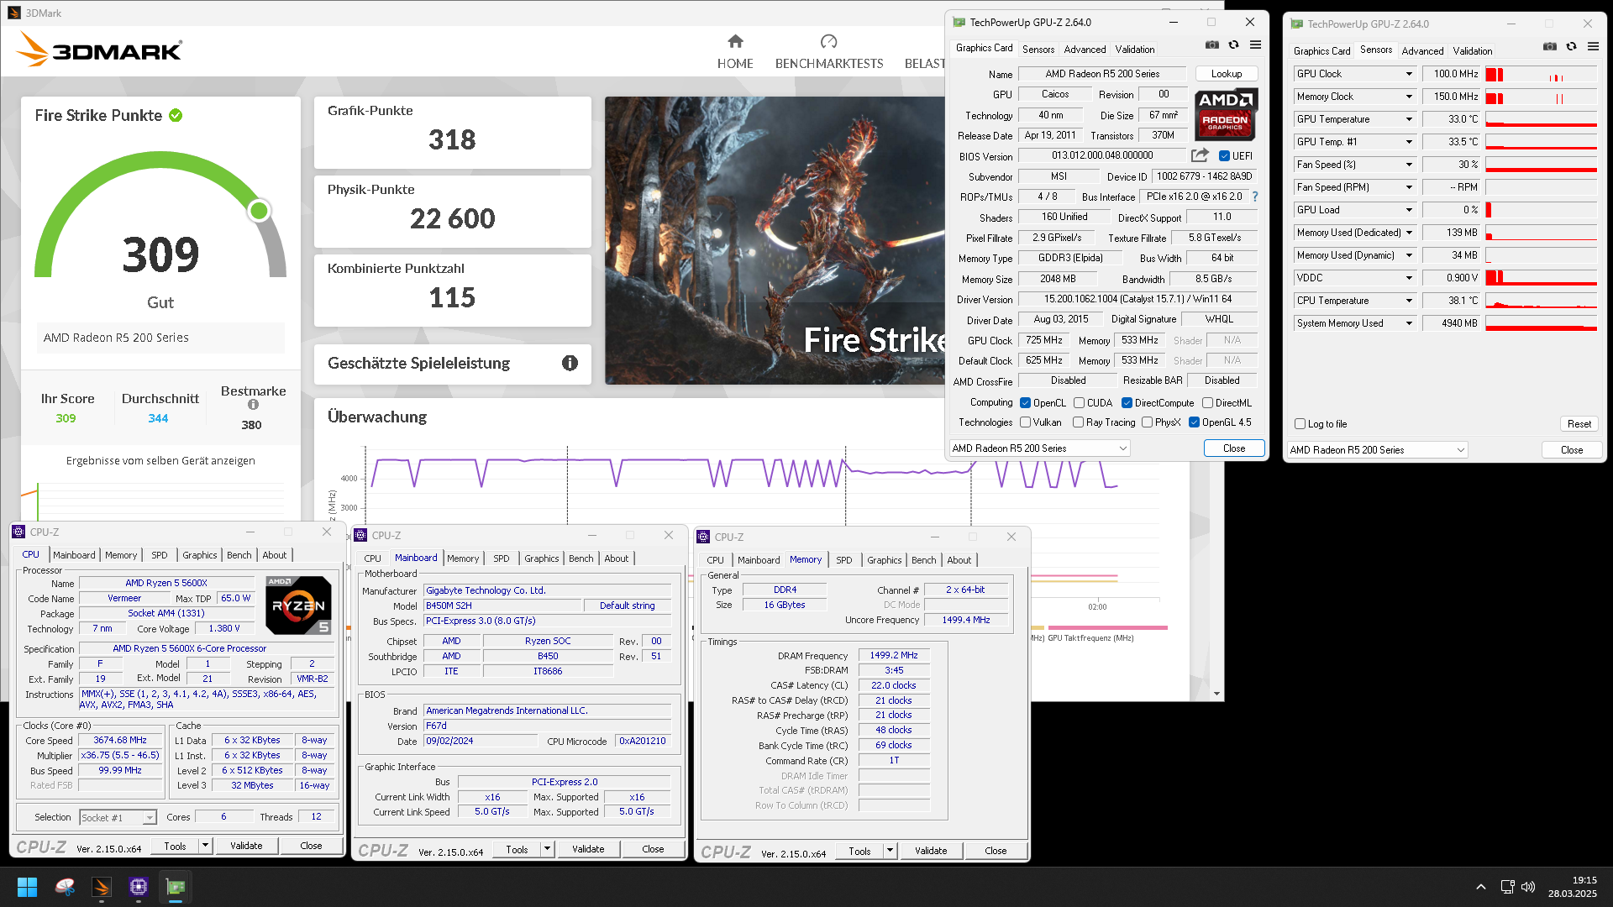Enable Log to file checkbox
The width and height of the screenshot is (1613, 907).
(1300, 424)
